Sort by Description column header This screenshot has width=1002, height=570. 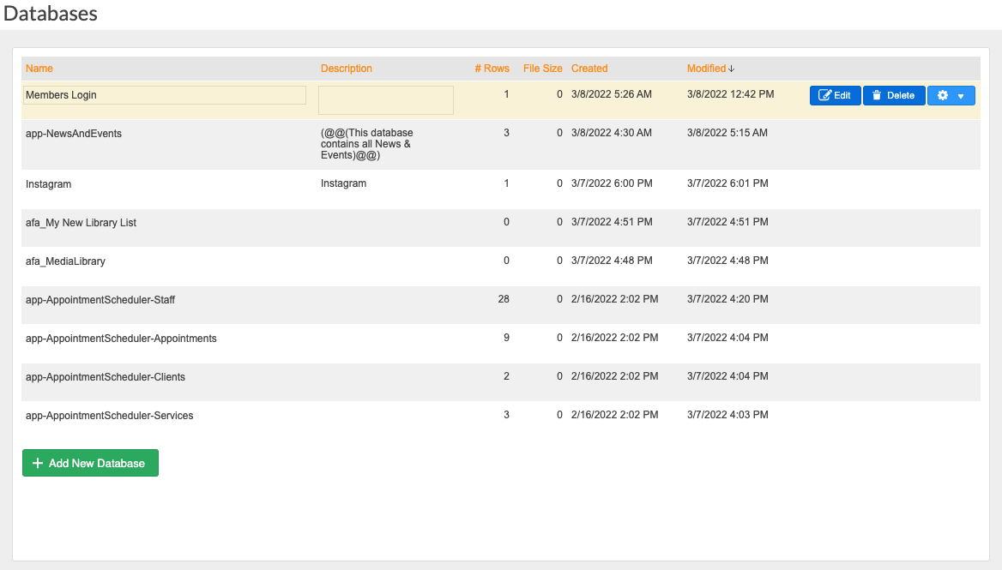pos(347,69)
